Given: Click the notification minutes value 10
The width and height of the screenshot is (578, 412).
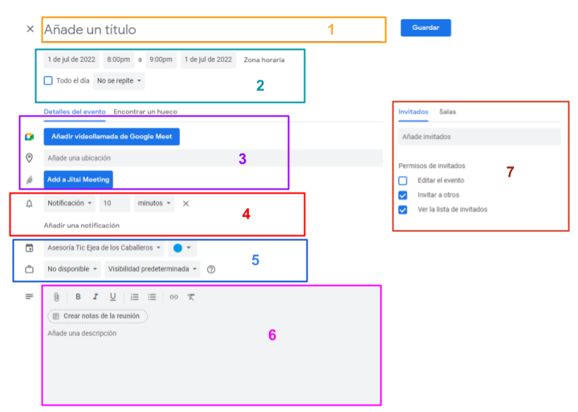Looking at the screenshot, I should pyautogui.click(x=115, y=203).
